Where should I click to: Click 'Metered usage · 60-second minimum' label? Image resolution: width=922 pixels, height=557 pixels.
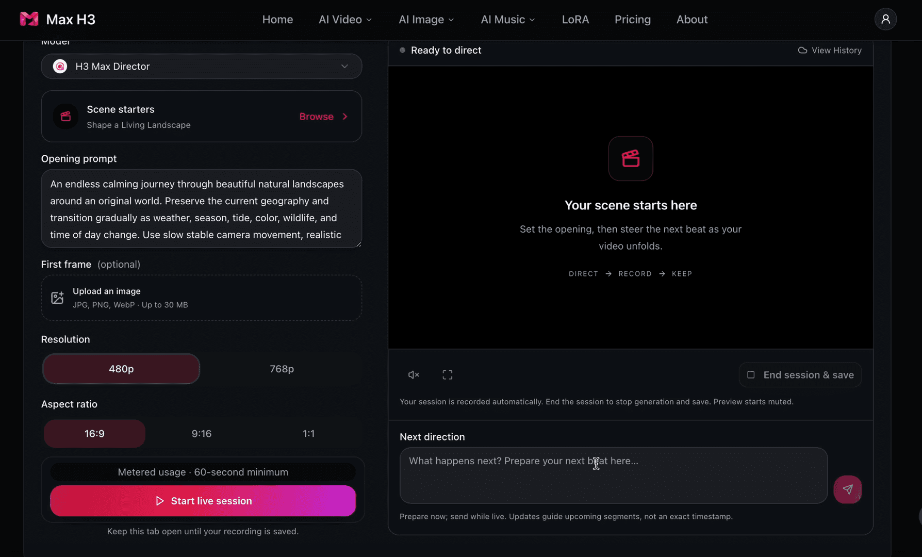point(203,472)
